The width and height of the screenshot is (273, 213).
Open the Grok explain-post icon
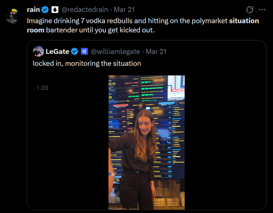pyautogui.click(x=250, y=9)
